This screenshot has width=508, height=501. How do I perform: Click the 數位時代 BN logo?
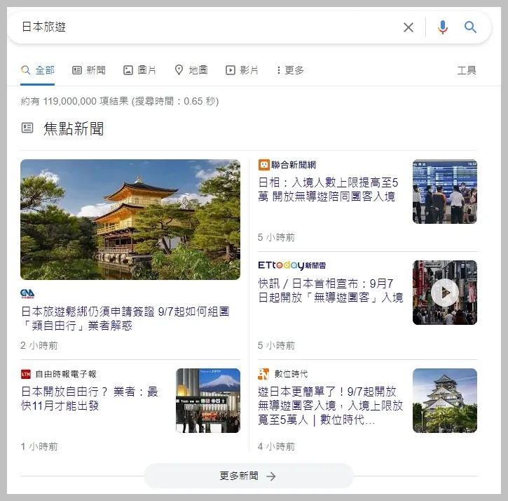coord(263,374)
